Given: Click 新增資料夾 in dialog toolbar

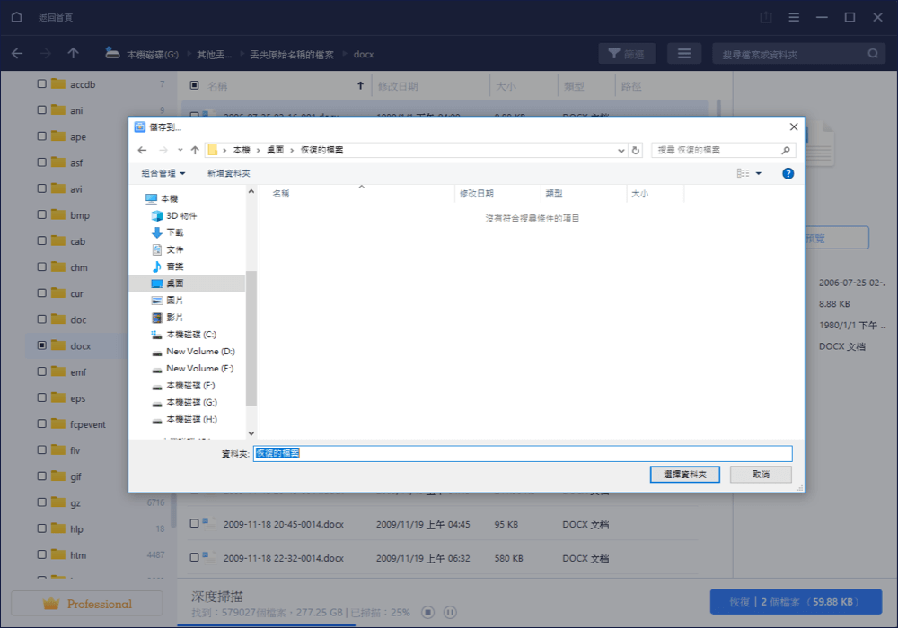Looking at the screenshot, I should click(228, 173).
